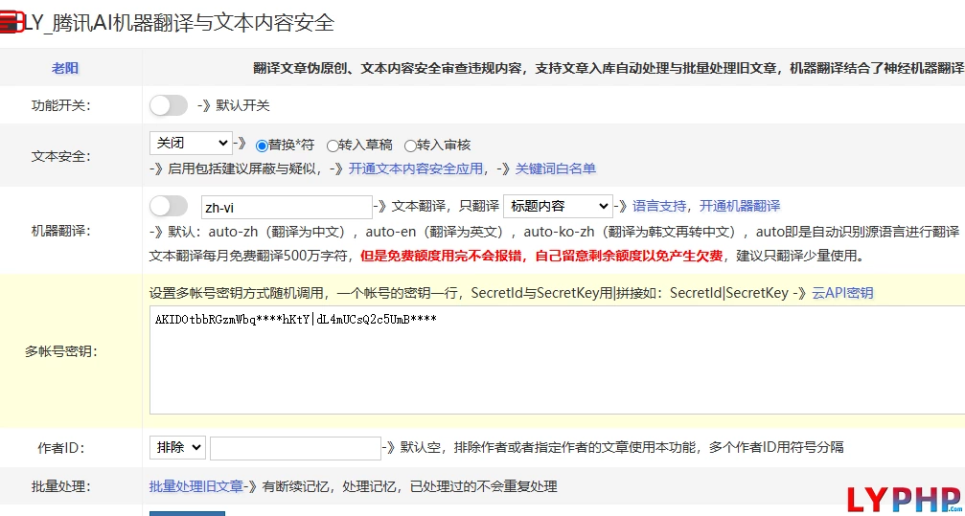Enable the 机器翻译 toggle switch
Screen dimensions: 965x516
click(x=169, y=206)
